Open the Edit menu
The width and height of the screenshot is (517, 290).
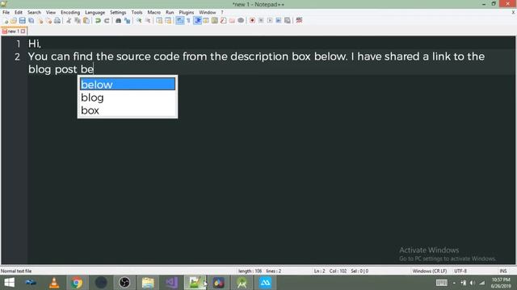click(19, 12)
